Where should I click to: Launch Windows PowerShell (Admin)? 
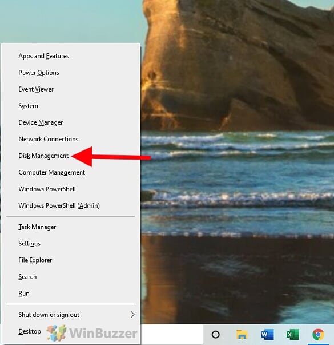click(x=70, y=205)
